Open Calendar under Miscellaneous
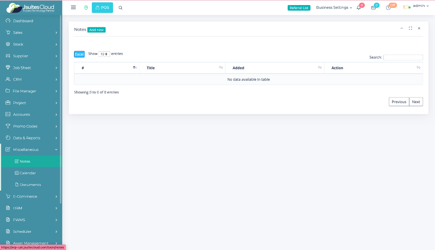The width and height of the screenshot is (435, 250). (27, 173)
